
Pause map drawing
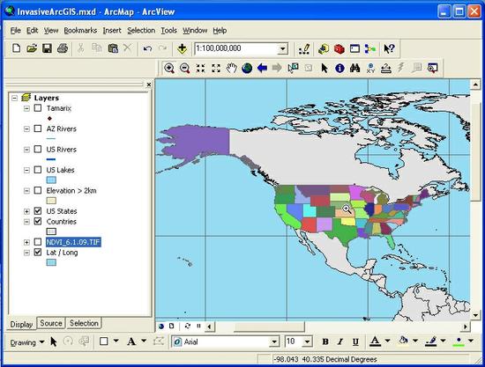tap(198, 326)
